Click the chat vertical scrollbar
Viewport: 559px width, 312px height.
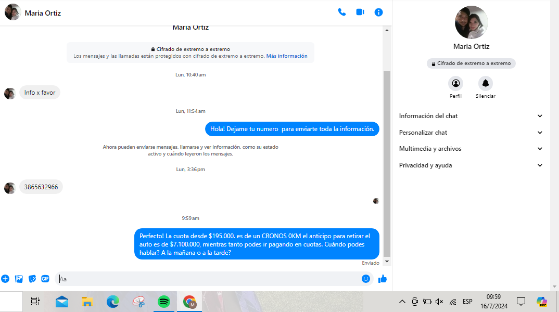coord(387,156)
